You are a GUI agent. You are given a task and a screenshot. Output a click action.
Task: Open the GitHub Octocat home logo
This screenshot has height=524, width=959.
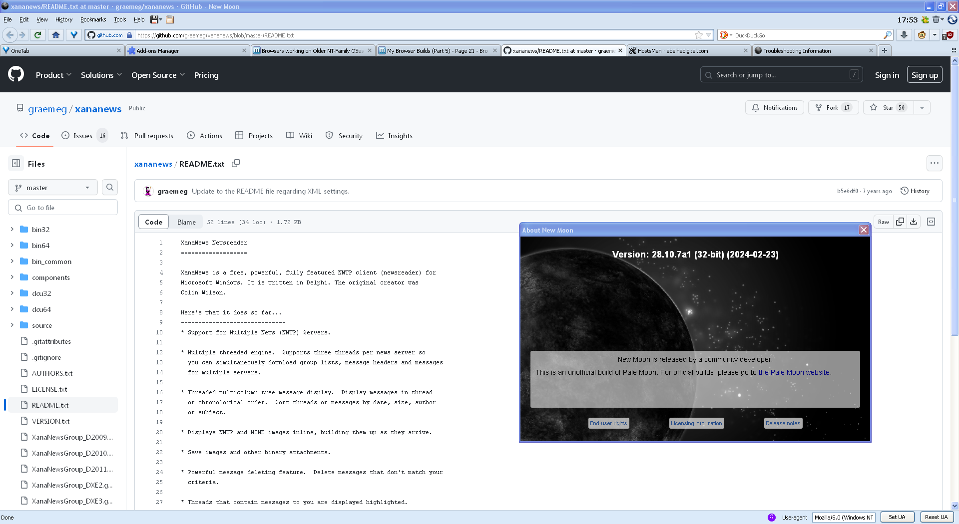(16, 74)
